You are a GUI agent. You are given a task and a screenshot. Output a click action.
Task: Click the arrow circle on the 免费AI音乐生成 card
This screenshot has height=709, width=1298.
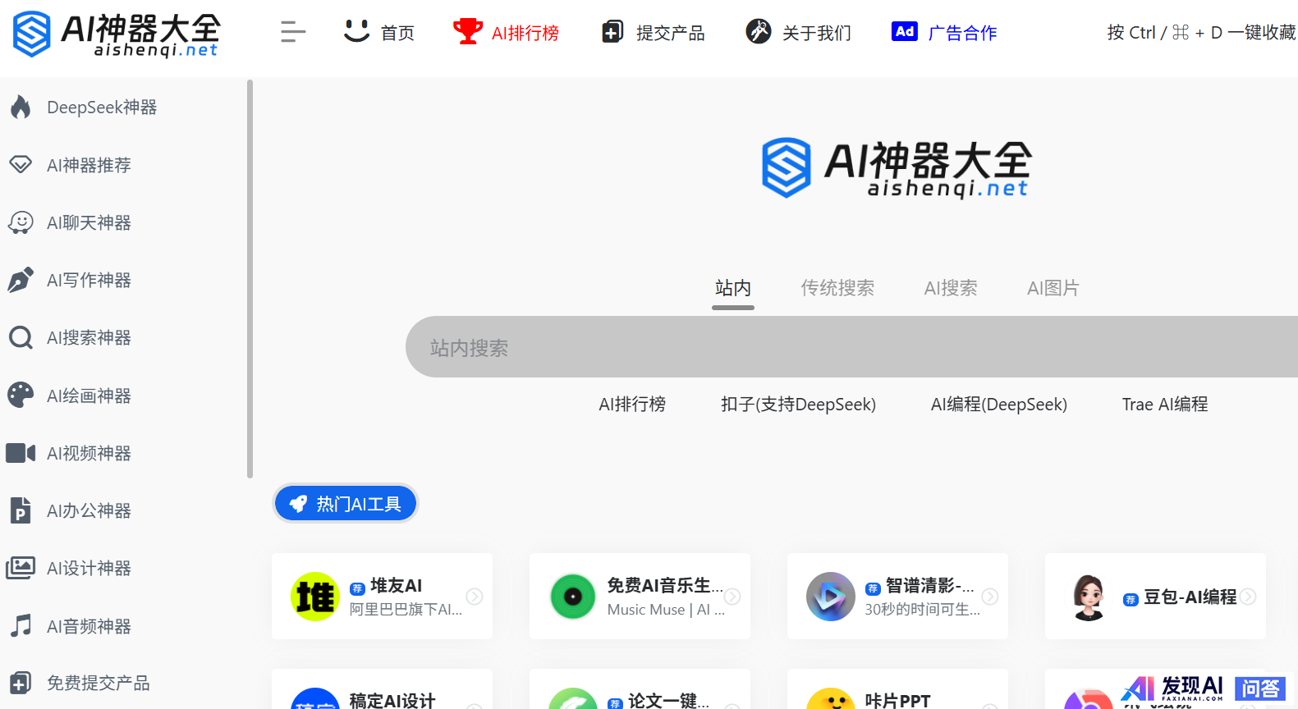coord(732,597)
